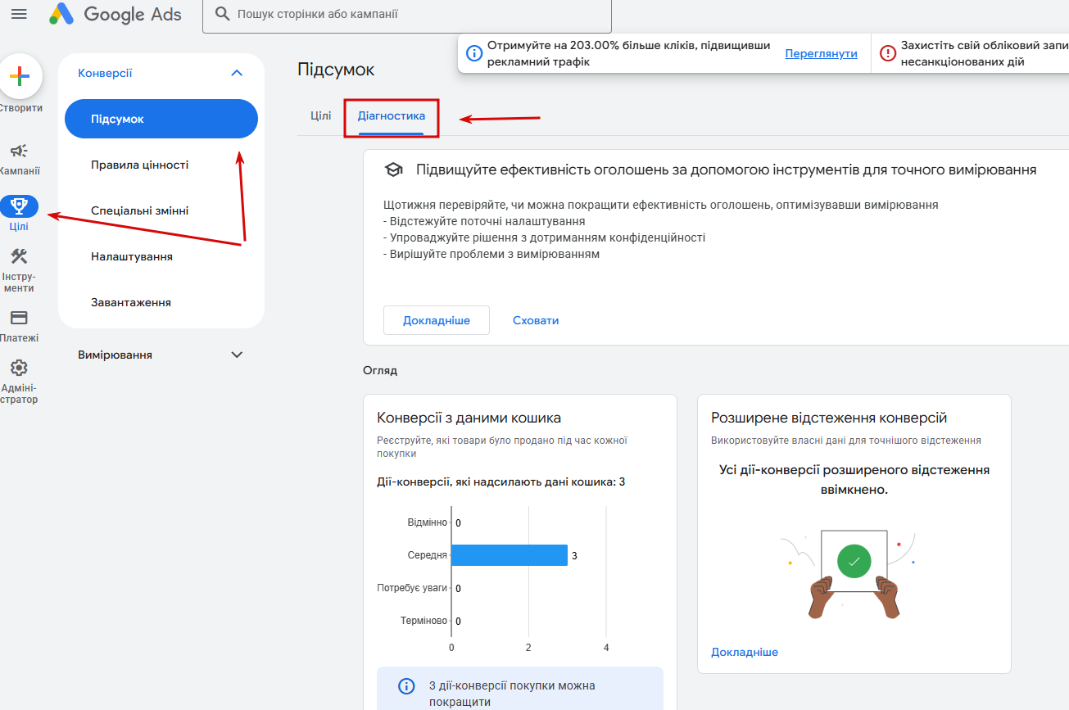Image resolution: width=1069 pixels, height=710 pixels.
Task: Click the Терміново chart label
Action: 424,621
